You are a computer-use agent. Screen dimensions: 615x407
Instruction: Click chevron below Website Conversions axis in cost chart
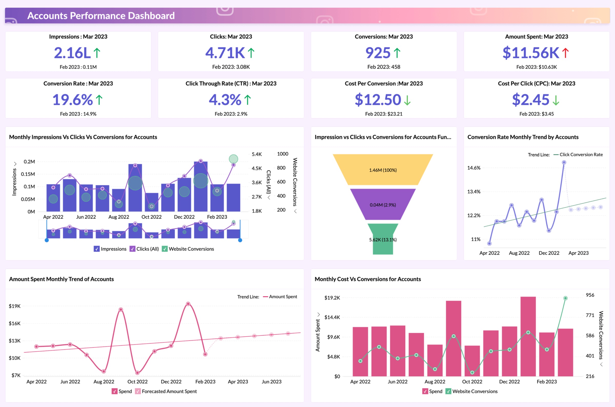click(x=601, y=365)
